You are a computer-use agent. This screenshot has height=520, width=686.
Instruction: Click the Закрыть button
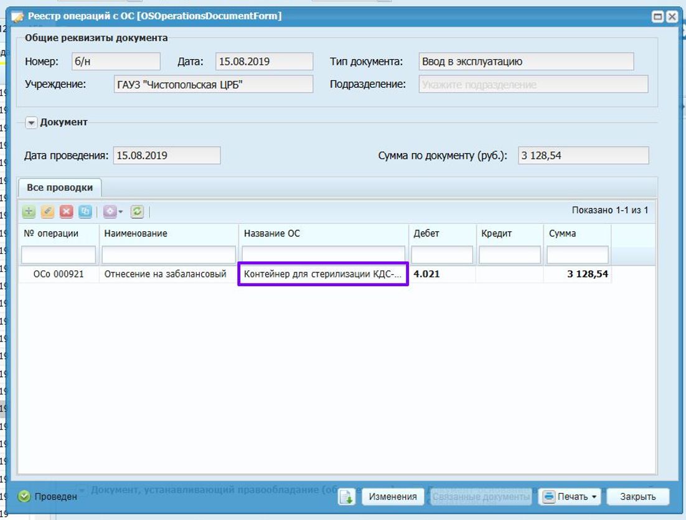(x=638, y=497)
